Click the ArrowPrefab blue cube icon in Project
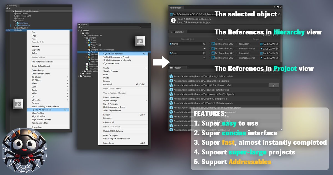This screenshot has width=333, height=175. (x=89, y=45)
